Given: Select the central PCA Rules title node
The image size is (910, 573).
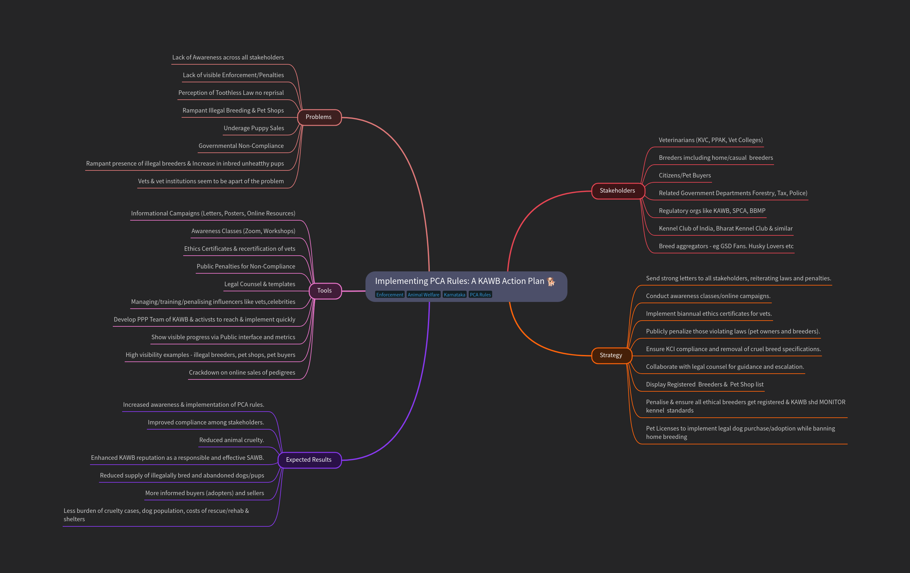Looking at the screenshot, I should pyautogui.click(x=459, y=281).
